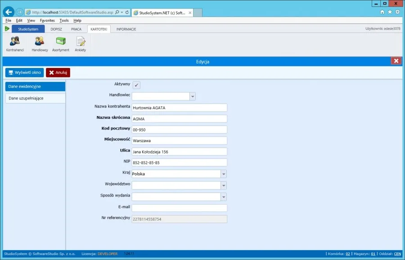Viewport: 405px width, 260px height.
Task: Click the Wyświetl okno button
Action: click(25, 72)
